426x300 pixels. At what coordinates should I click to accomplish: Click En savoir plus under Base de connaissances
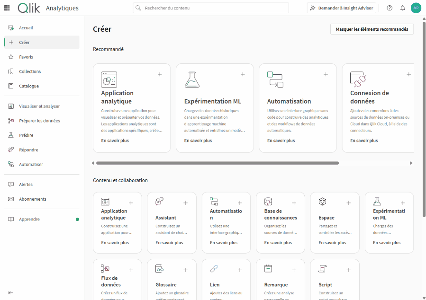coord(278,243)
